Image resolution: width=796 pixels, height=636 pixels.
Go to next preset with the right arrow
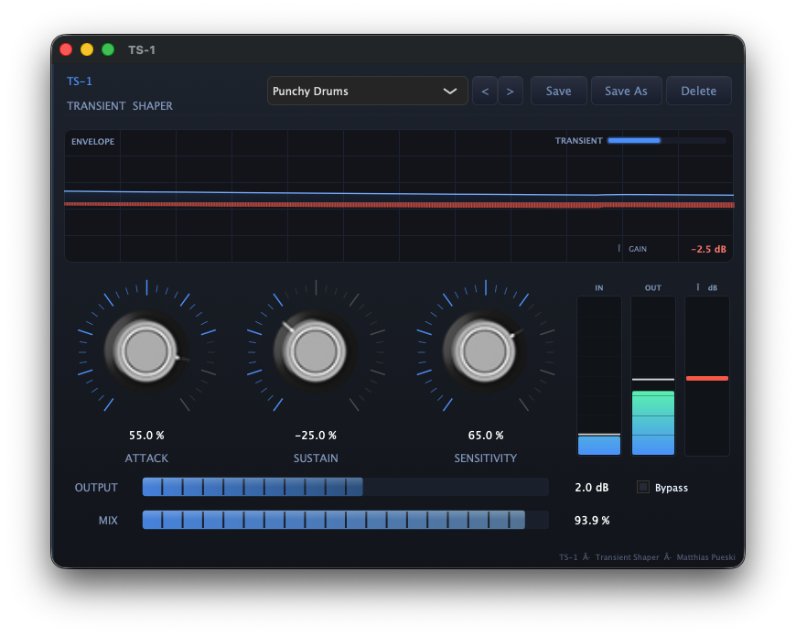(x=511, y=90)
